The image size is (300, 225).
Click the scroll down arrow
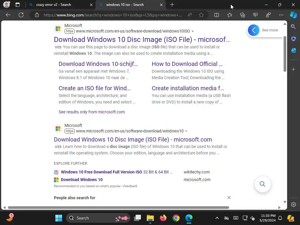285,202
